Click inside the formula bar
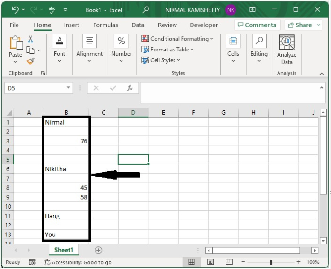Image resolution: width=331 pixels, height=269 pixels. click(x=229, y=92)
